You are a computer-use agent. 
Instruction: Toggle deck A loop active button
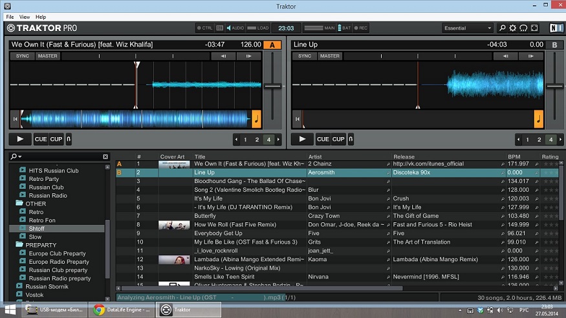pyautogui.click(x=69, y=139)
